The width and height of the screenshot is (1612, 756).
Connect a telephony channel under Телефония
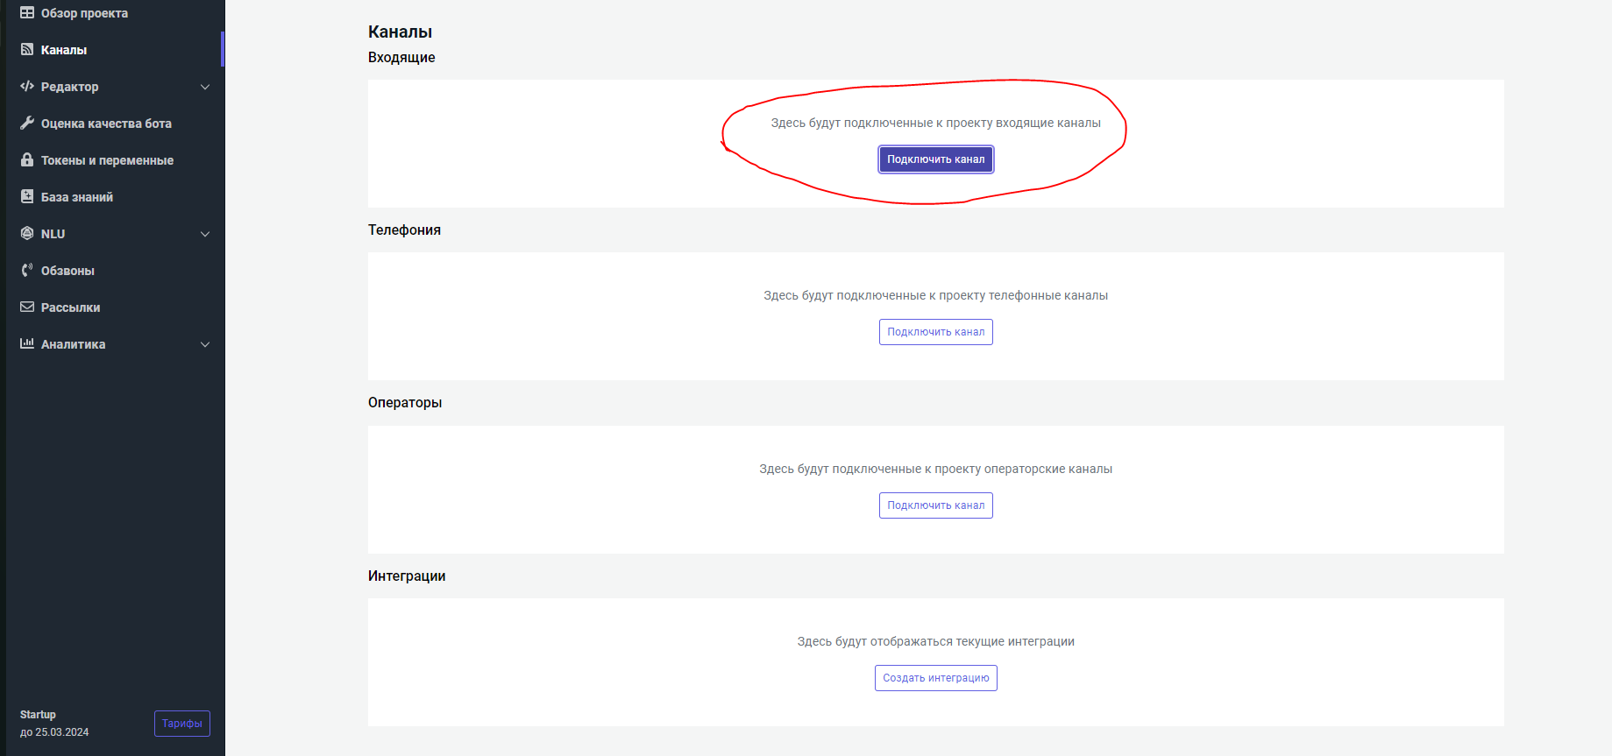pyautogui.click(x=935, y=332)
